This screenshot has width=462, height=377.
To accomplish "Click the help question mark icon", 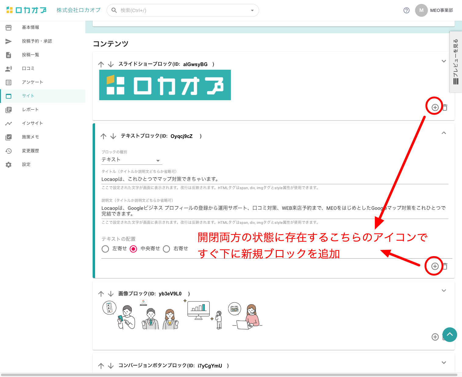I will click(x=406, y=10).
